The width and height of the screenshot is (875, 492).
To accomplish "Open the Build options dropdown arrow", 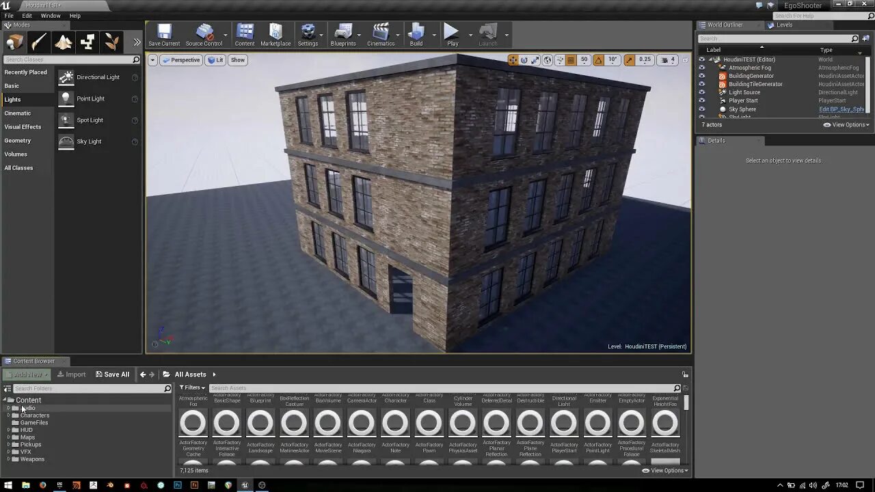I will 433,35.
